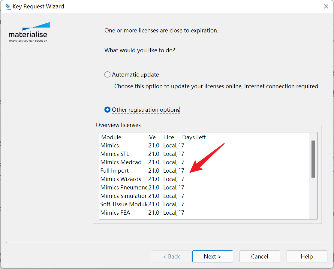Click version 21.0 in Mimics Medcad row
This screenshot has width=334, height=269.
pyautogui.click(x=154, y=162)
